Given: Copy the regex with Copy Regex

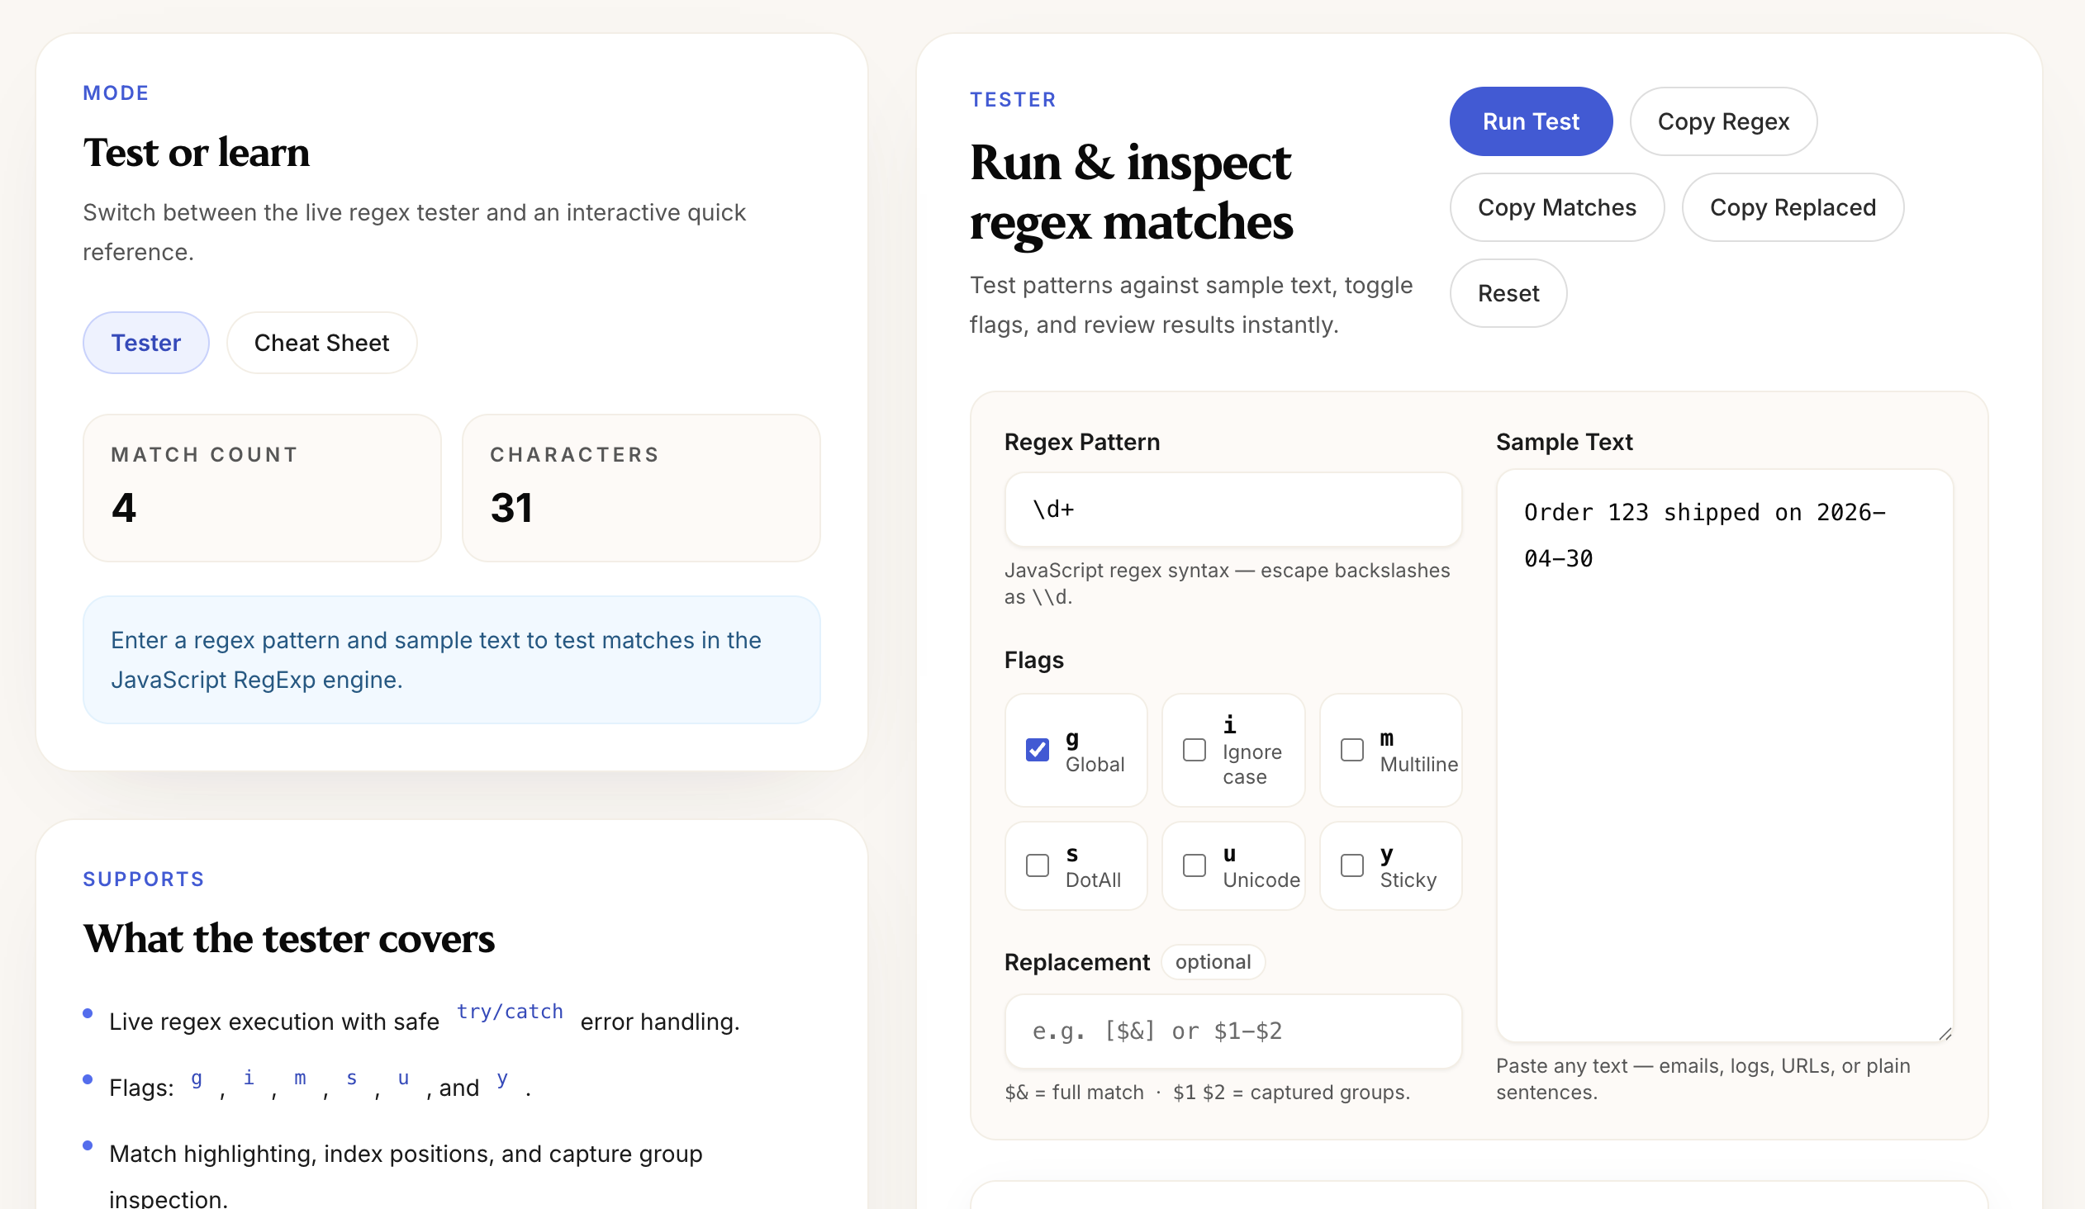Looking at the screenshot, I should (x=1723, y=121).
